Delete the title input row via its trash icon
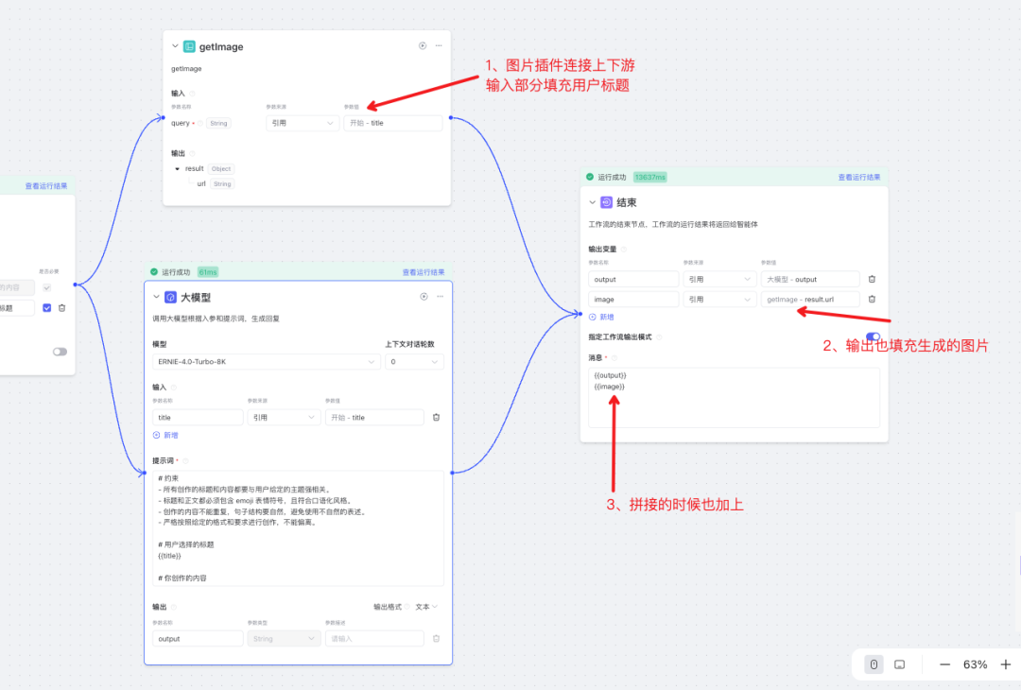Viewport: 1021px width, 690px height. pyautogui.click(x=437, y=418)
